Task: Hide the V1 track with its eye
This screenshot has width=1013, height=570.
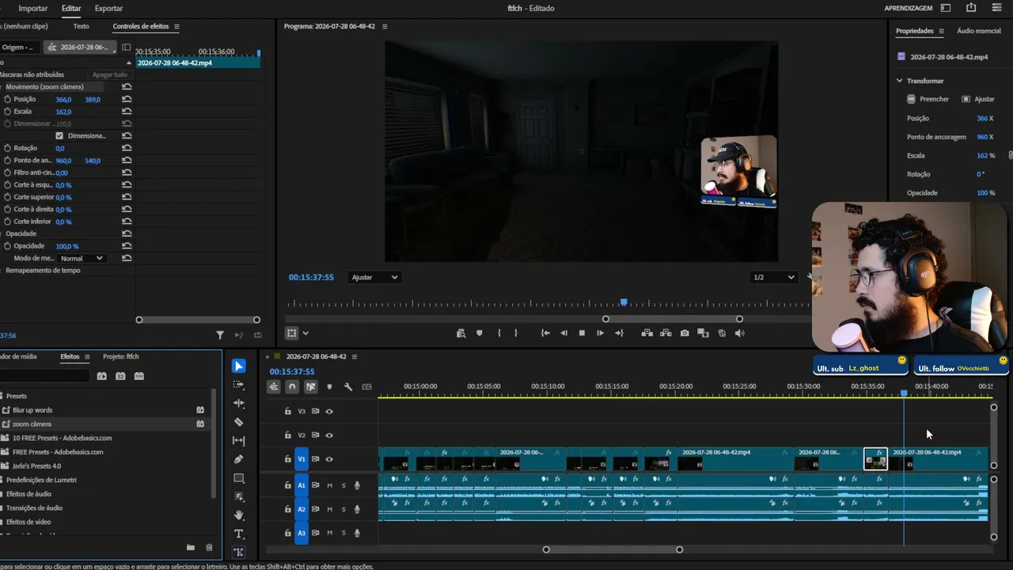Action: [329, 459]
